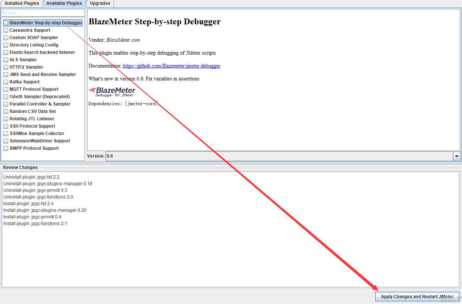Click 'Install plugin: jpgc-tst 2.4' line
Screen dimensions: 462x304
(28, 204)
